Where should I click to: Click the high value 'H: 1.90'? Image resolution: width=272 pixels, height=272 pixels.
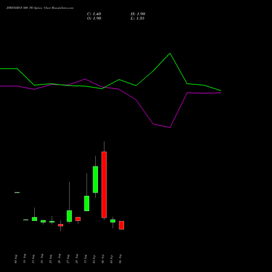coord(138,14)
